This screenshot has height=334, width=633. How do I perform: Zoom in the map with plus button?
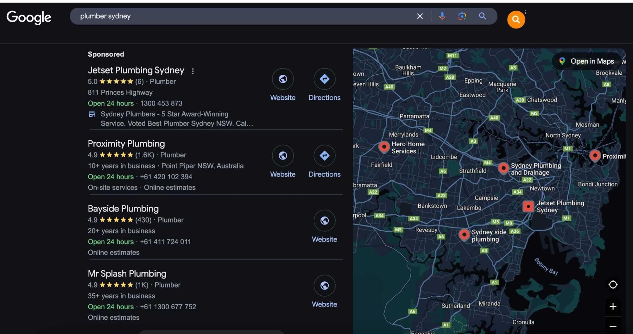[x=613, y=306]
